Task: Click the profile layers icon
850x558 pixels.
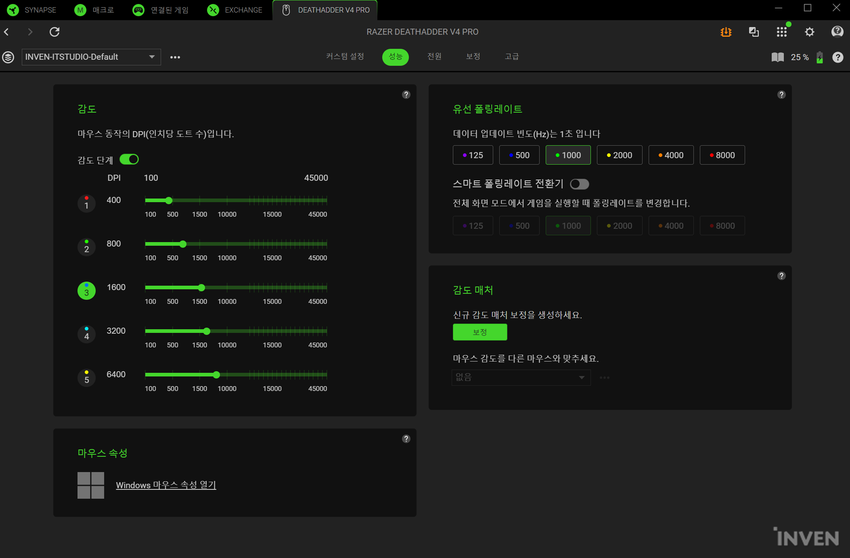Action: coord(8,57)
